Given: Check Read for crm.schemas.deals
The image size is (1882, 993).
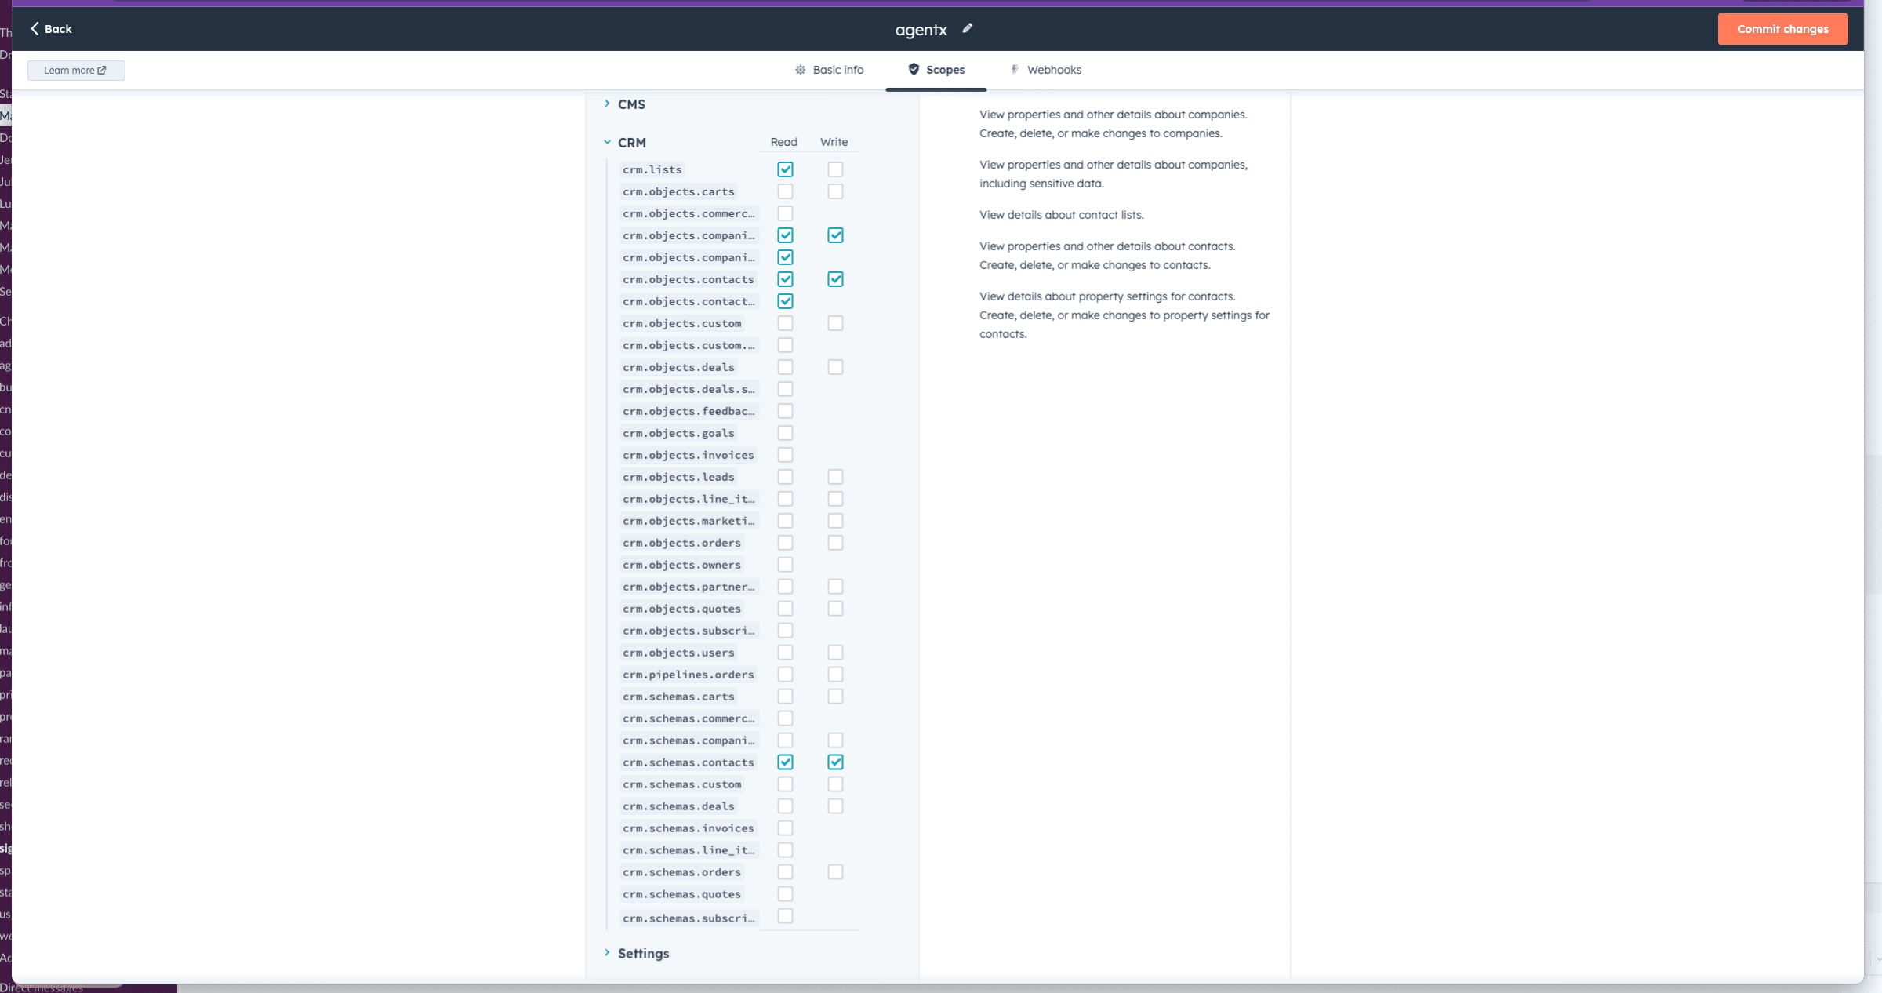Looking at the screenshot, I should pyautogui.click(x=785, y=806).
